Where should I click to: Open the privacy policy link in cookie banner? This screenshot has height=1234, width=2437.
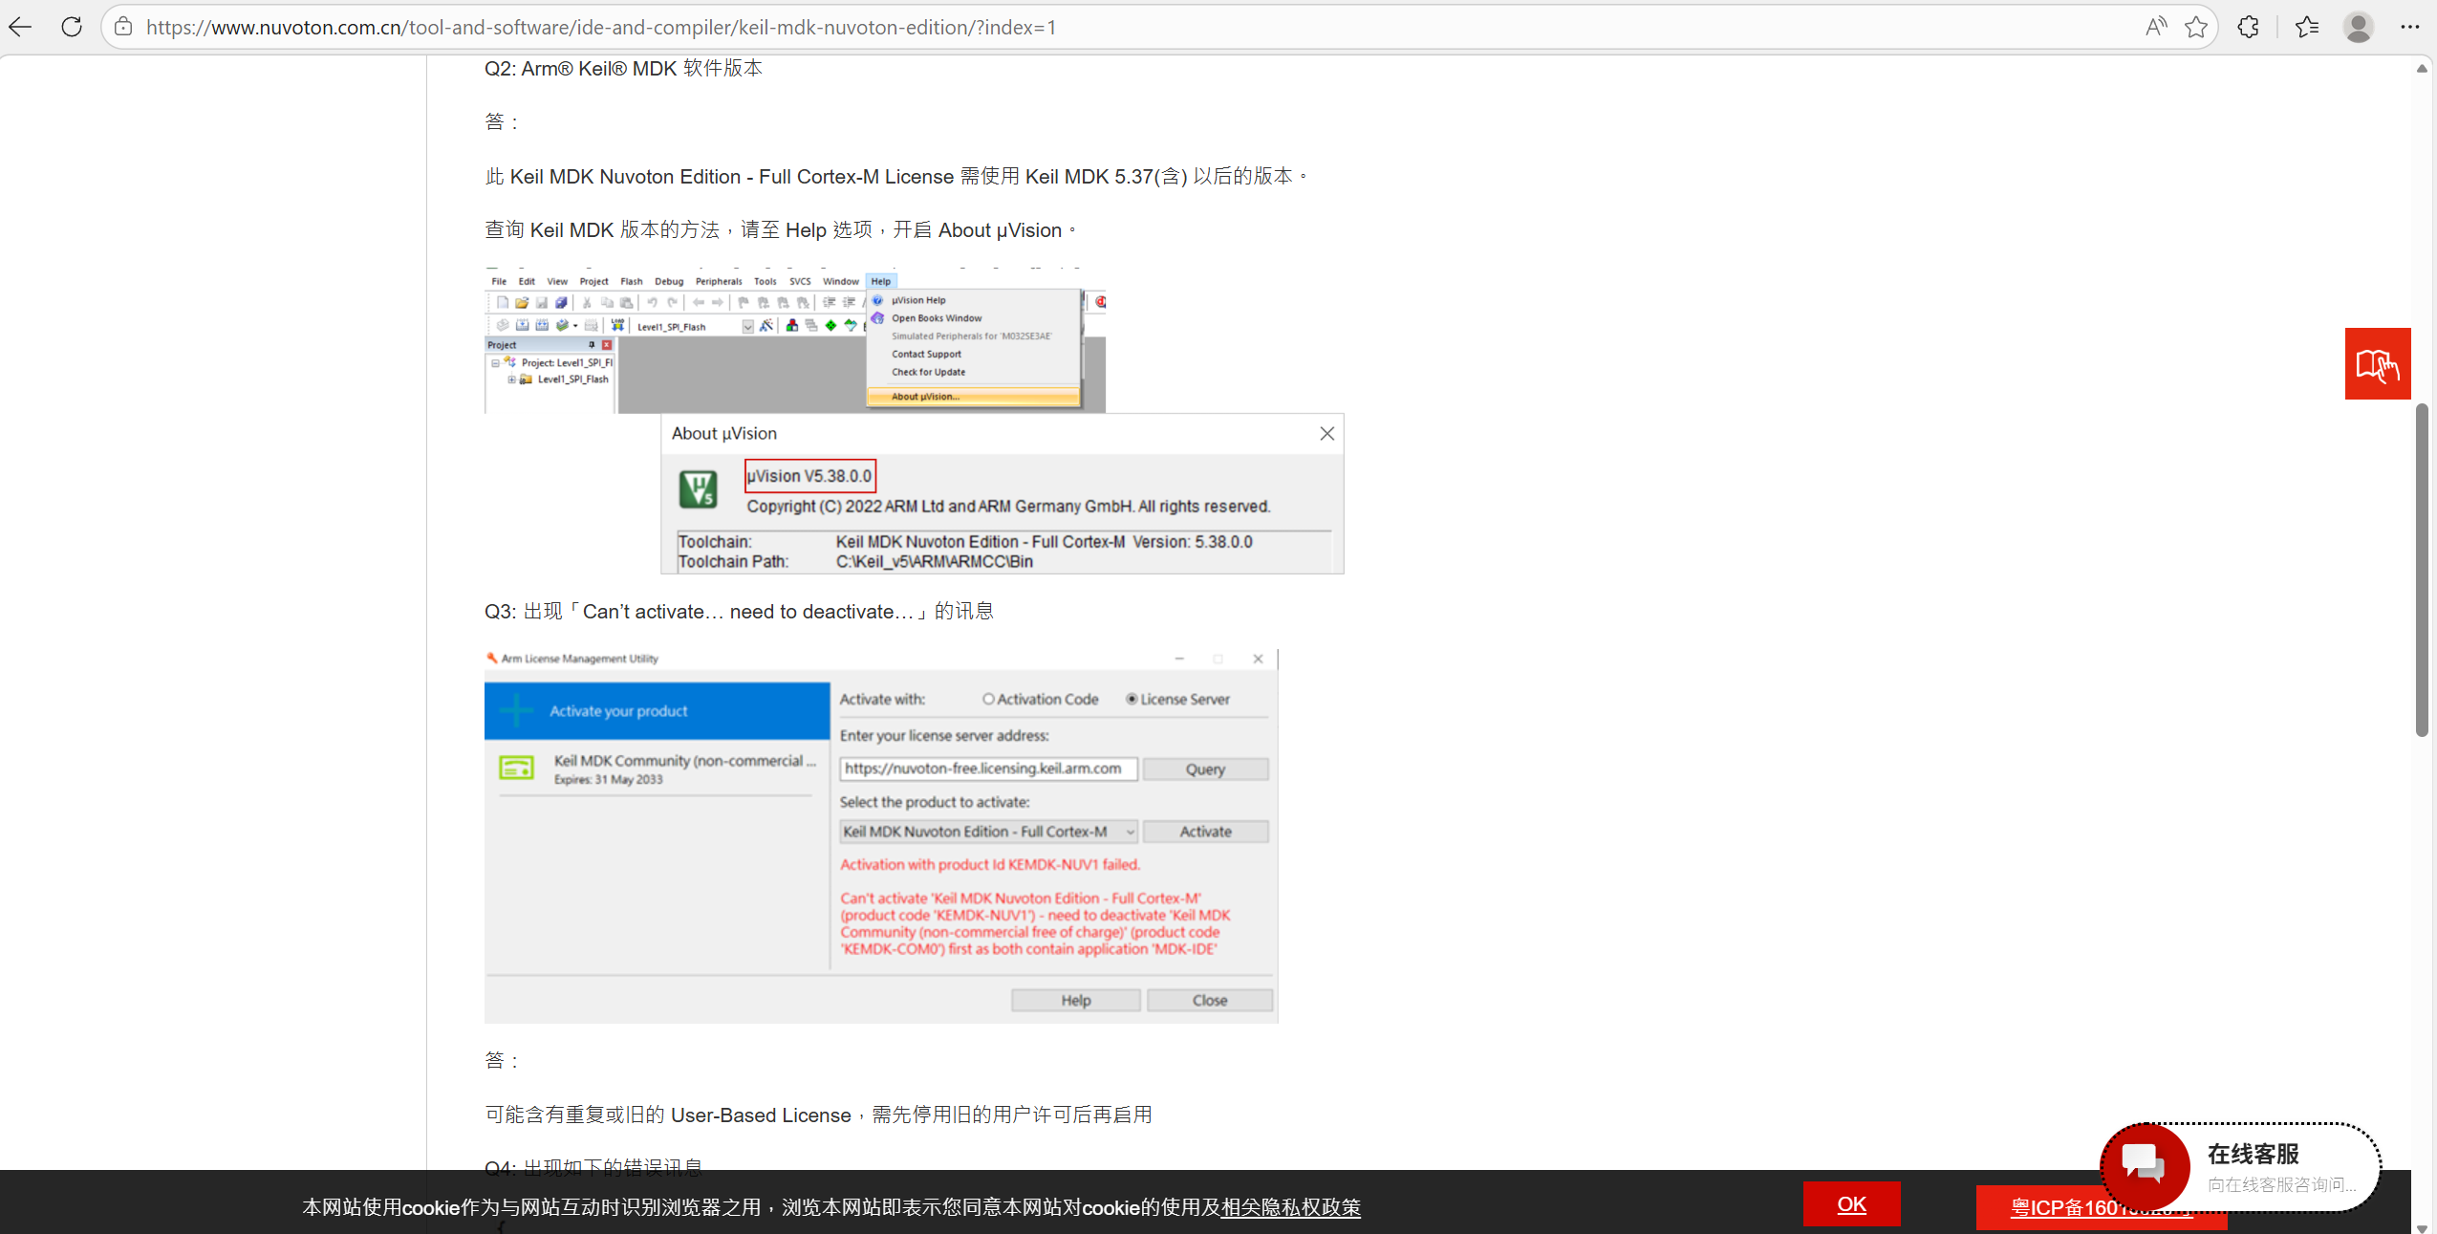(x=1290, y=1207)
